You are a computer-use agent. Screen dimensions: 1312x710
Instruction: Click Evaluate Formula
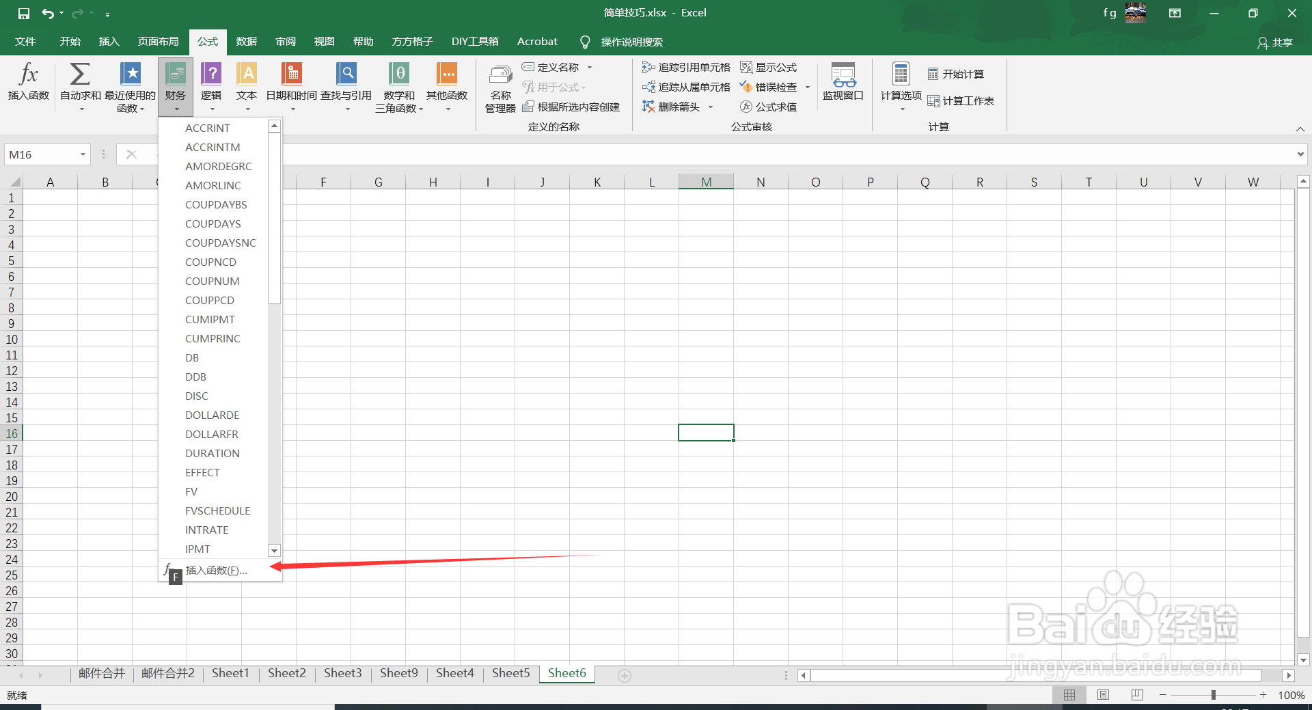[x=769, y=107]
